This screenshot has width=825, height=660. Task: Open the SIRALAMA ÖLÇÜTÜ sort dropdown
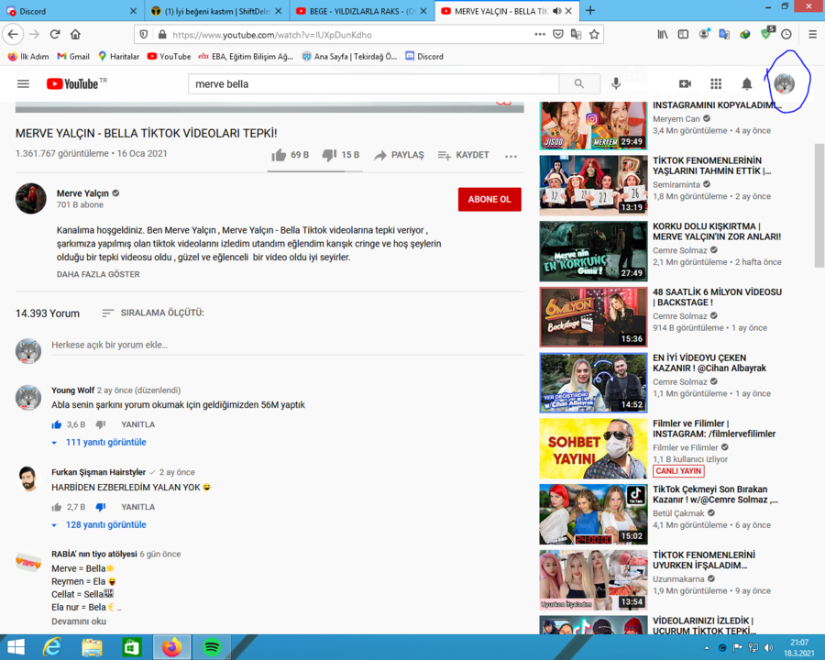click(x=152, y=313)
